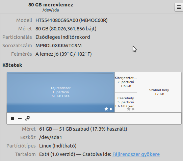183x161 pixels.
Task: Click 61 GB — 51 GB szabad value
Action: point(83,129)
